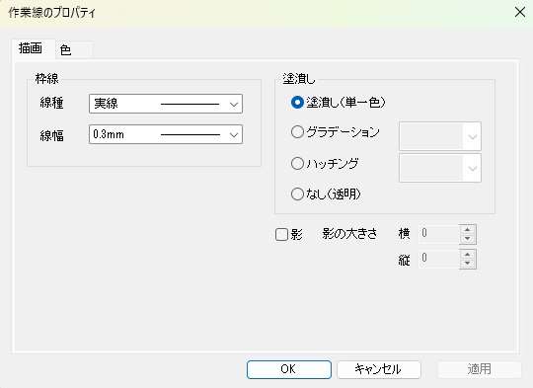533x388 pixels.
Task: Click the 横 shadow size field
Action: (439, 234)
